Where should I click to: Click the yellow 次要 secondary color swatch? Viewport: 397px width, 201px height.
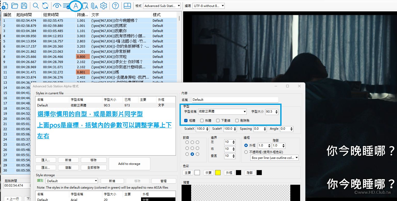click(x=218, y=173)
